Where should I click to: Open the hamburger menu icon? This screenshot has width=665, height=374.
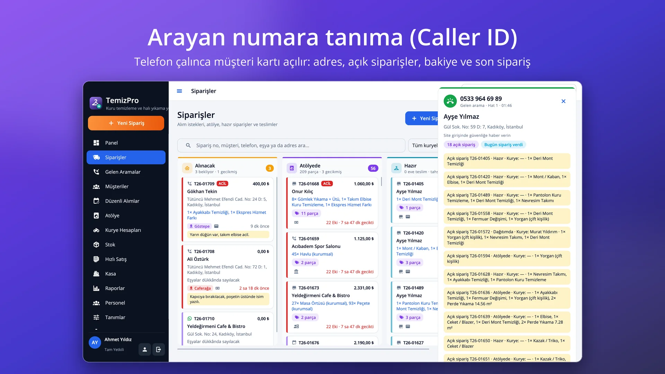click(179, 91)
